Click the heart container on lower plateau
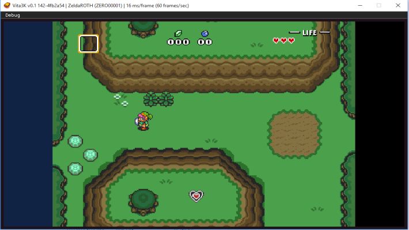Viewport: 409px width, 230px height. (196, 196)
